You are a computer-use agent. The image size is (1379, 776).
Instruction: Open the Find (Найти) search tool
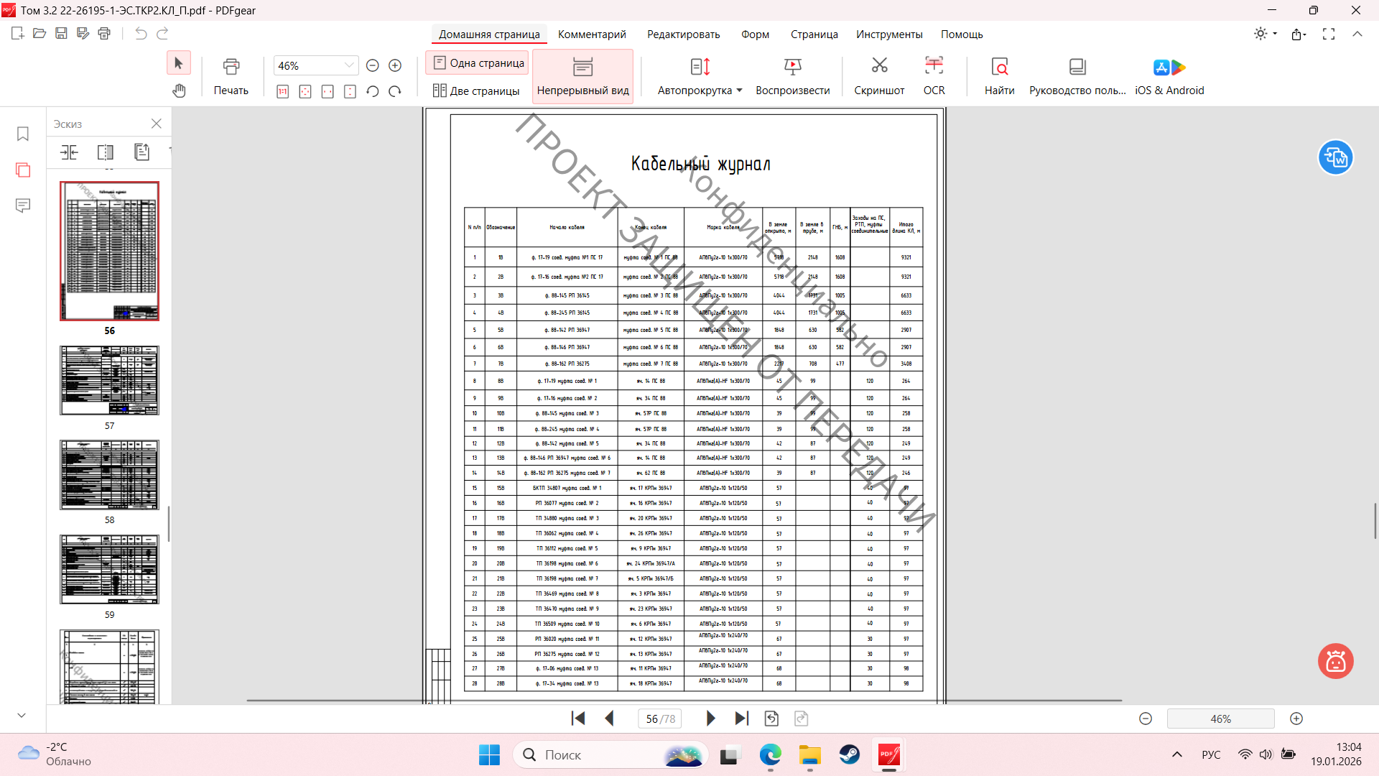pos(999,67)
